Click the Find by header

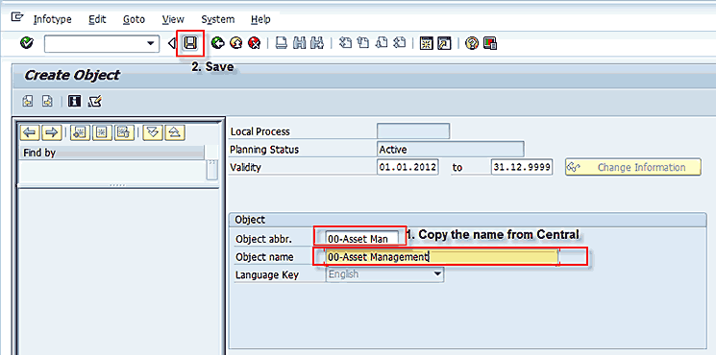[111, 153]
